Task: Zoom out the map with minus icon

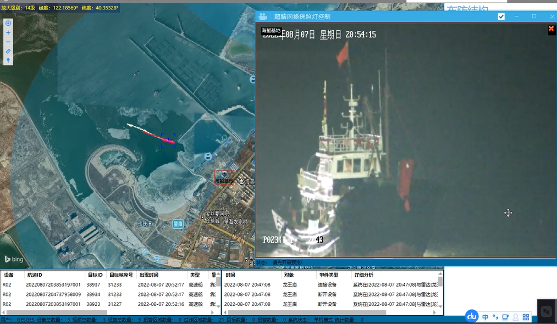Action: [8, 42]
